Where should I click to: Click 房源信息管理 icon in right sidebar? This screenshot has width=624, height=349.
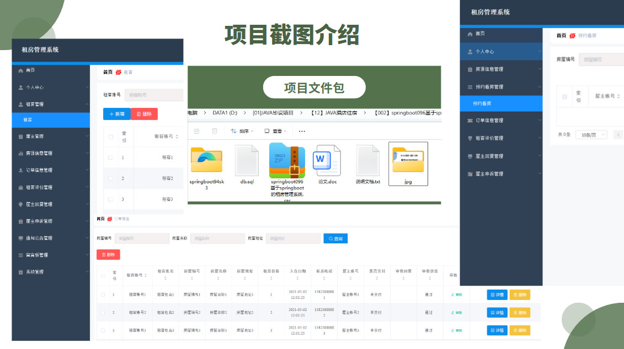pyautogui.click(x=470, y=69)
